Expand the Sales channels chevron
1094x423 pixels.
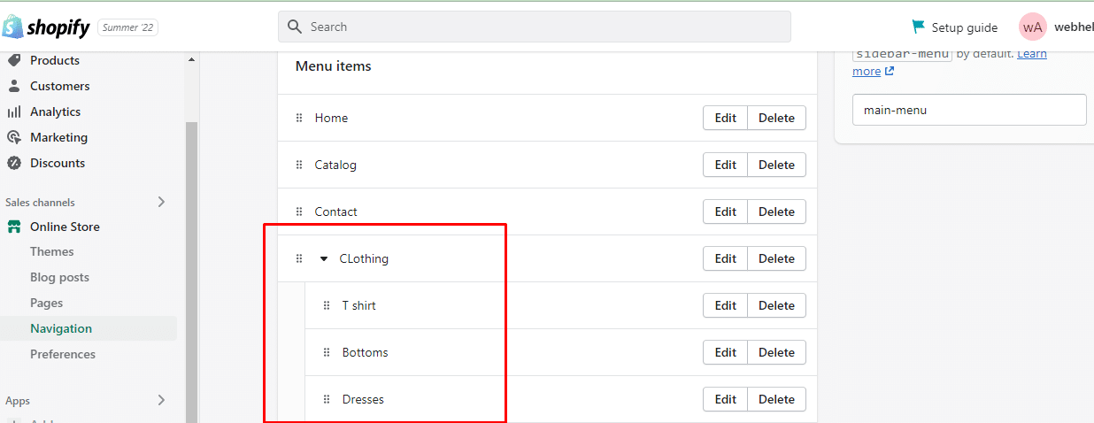point(161,202)
